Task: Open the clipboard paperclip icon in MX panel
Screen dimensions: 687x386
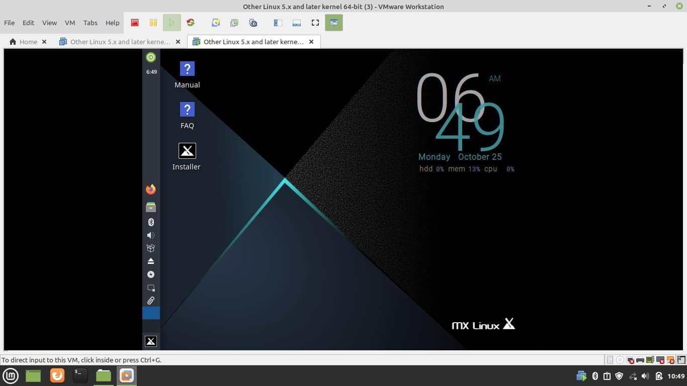Action: (x=151, y=301)
